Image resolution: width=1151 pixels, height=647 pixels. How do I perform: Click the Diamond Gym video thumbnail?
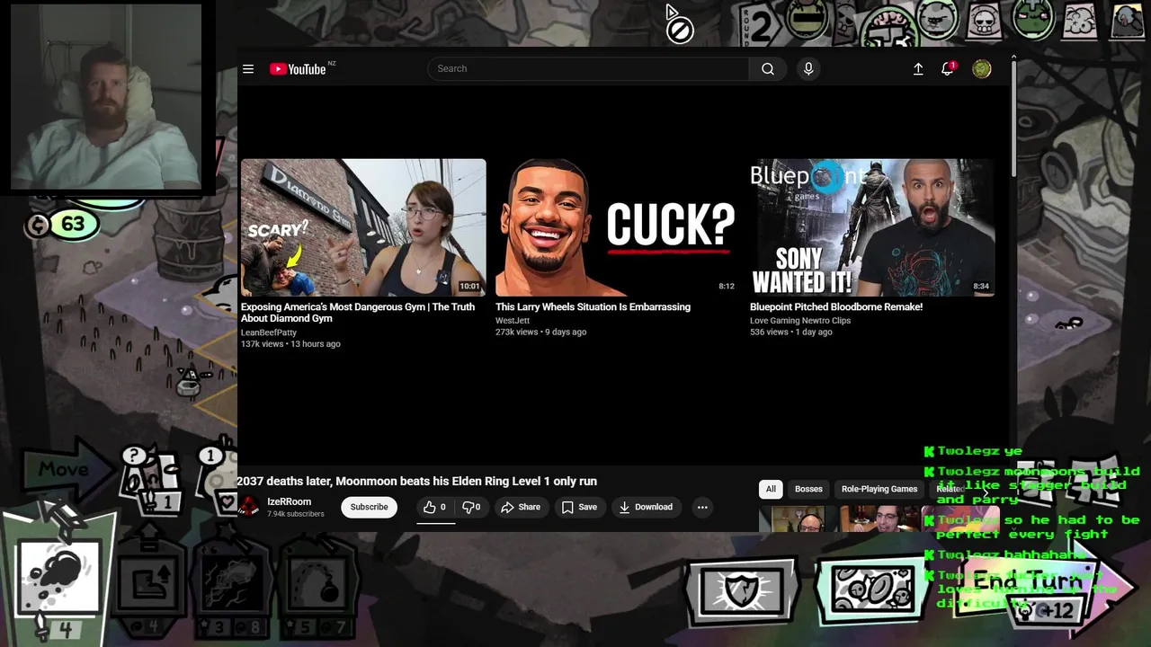click(x=363, y=227)
